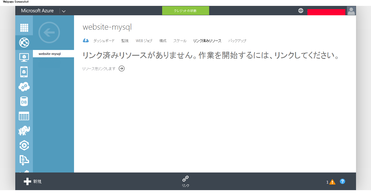Image resolution: width=371 pixels, height=196 pixels.
Task: Expand the Microsoft Azure services dropdown
Action: coord(64,11)
